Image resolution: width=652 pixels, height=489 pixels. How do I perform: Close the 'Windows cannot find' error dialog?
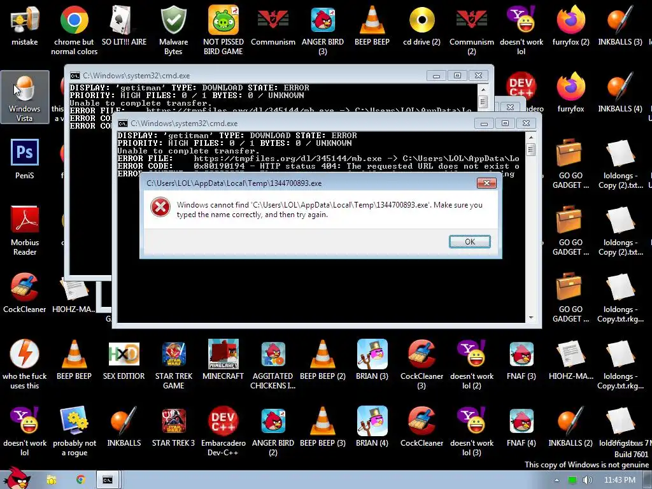(x=486, y=183)
